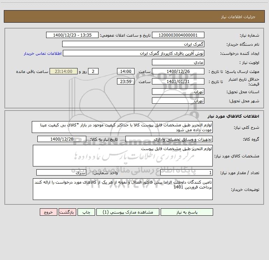Click the label تاریخ نیاز به کالا
The image size is (269, 260).
click(104, 139)
